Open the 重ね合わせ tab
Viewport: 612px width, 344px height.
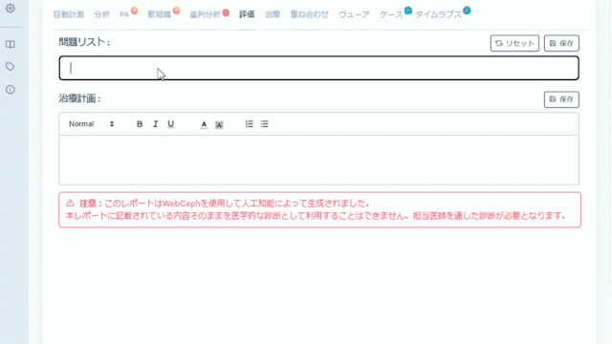[309, 14]
